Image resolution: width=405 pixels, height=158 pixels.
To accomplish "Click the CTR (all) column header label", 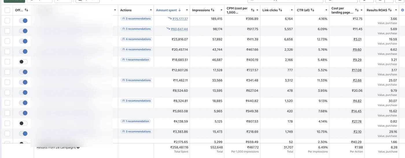I will point(303,10).
